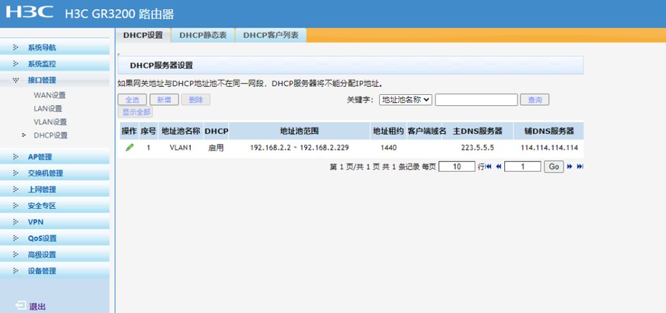Viewport: 666px width, 313px height.
Task: Open DHCP设置 in the sidebar
Action: (51, 136)
